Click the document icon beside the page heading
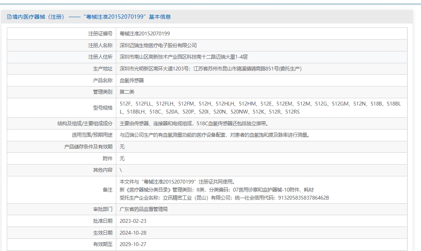The image size is (421, 251). [10, 17]
